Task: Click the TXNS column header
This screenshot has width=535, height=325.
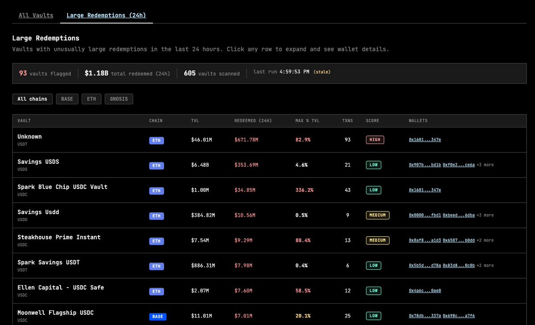Action: point(347,121)
